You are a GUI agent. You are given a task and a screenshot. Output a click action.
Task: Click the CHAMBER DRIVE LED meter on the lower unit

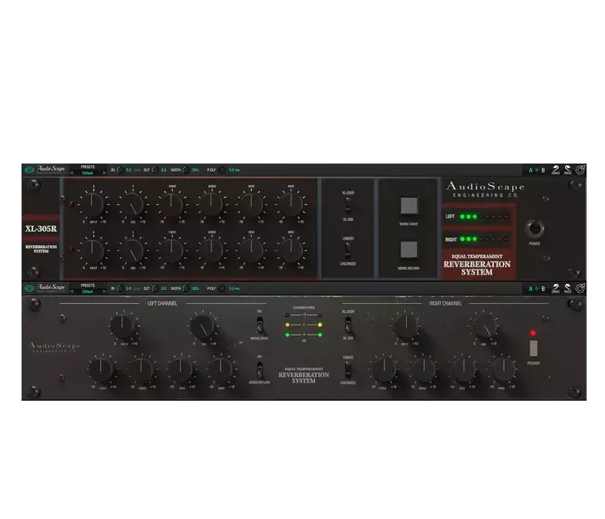(304, 325)
